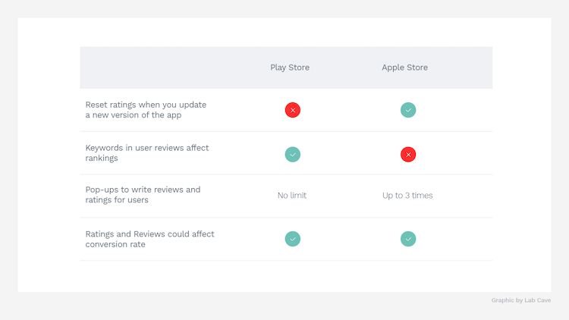Click red X icon for Play Store reset ratings
569x320 pixels.
pyautogui.click(x=293, y=110)
